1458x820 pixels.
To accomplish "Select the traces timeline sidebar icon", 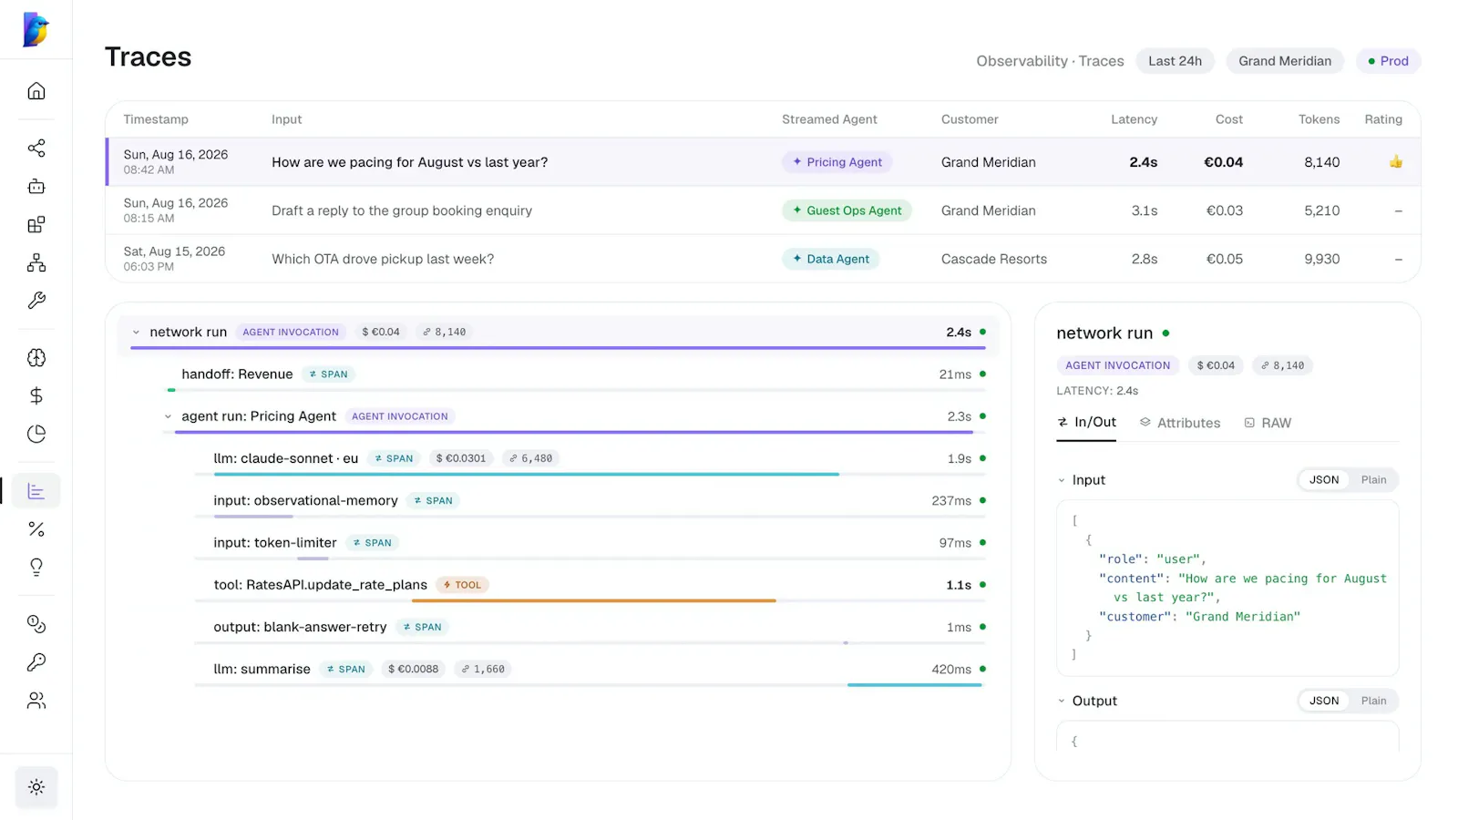I will pyautogui.click(x=36, y=491).
